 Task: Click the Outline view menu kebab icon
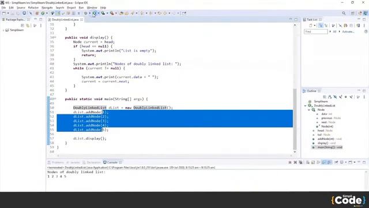[364, 96]
